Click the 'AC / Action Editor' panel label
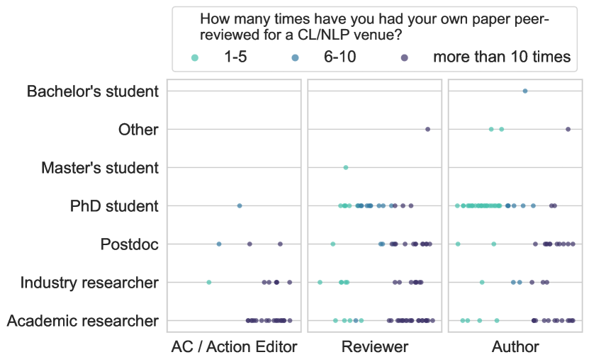Screen dimensions: 589x362 234,347
